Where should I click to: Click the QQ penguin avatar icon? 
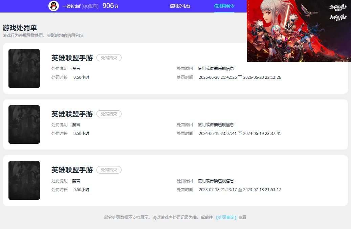[x=53, y=6]
